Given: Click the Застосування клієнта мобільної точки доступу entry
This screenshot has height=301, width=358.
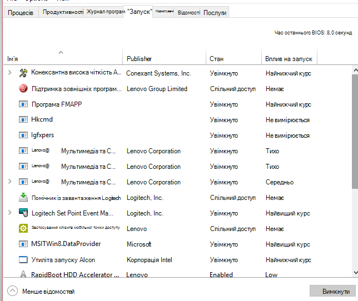Looking at the screenshot, I should 76,227.
